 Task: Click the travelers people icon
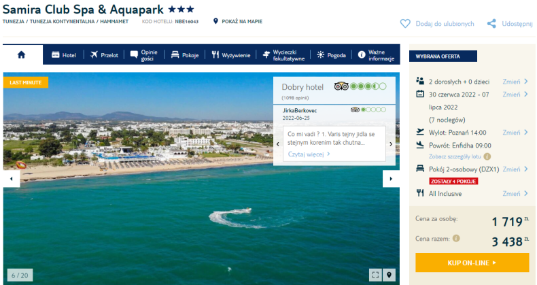tap(420, 81)
